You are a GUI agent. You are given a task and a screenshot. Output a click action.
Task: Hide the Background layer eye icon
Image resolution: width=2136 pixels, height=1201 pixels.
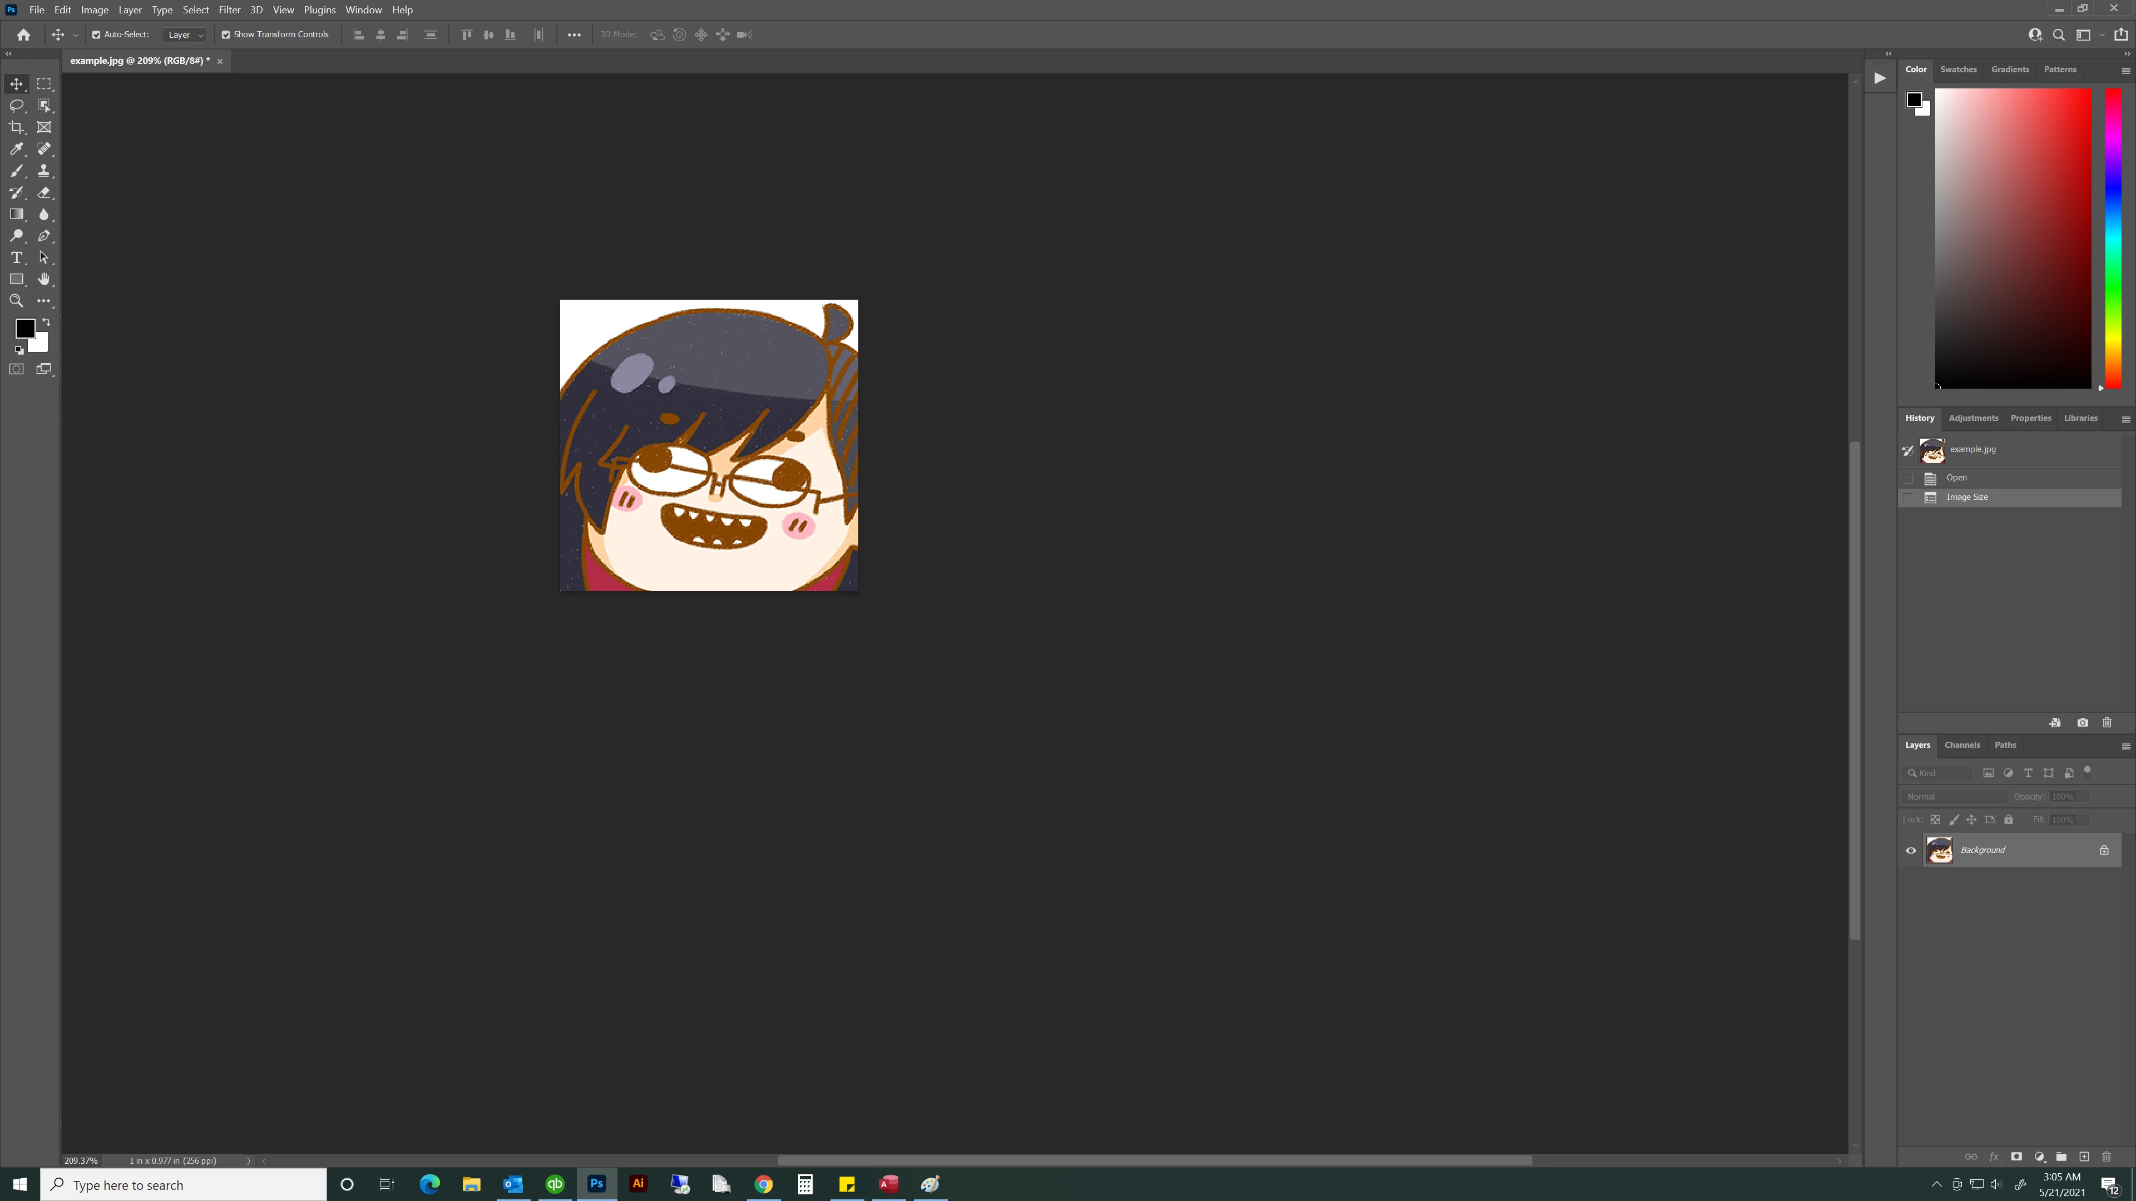tap(1911, 850)
